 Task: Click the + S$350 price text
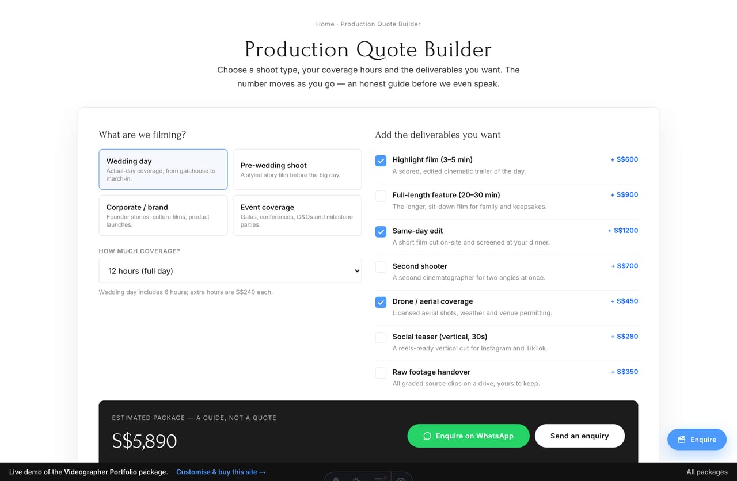[x=624, y=372]
